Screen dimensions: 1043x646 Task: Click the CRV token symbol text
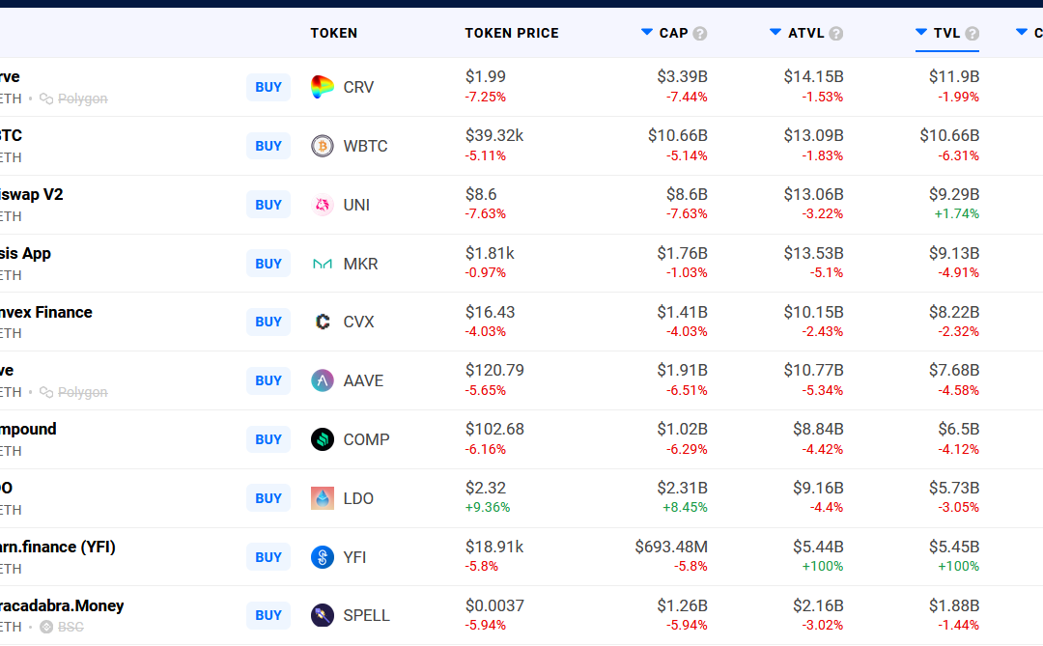coord(358,87)
